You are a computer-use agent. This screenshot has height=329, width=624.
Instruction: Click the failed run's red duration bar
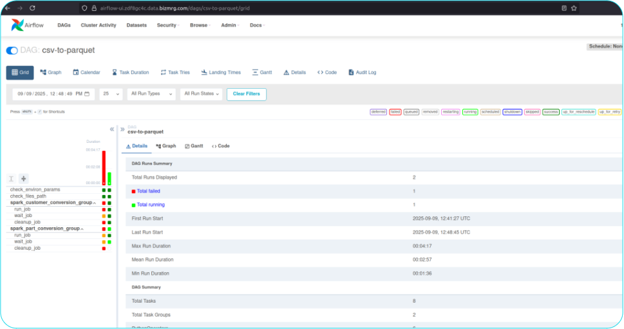[104, 167]
